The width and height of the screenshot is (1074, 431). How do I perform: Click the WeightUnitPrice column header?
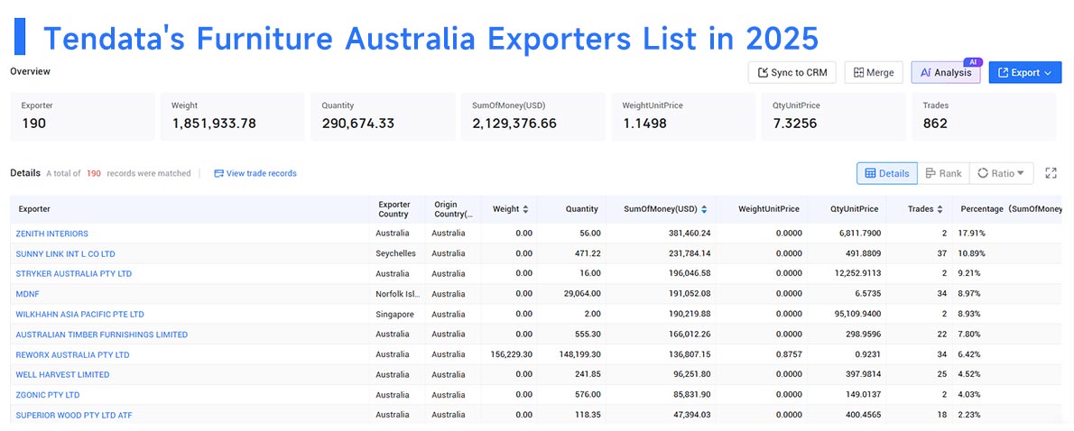click(760, 209)
